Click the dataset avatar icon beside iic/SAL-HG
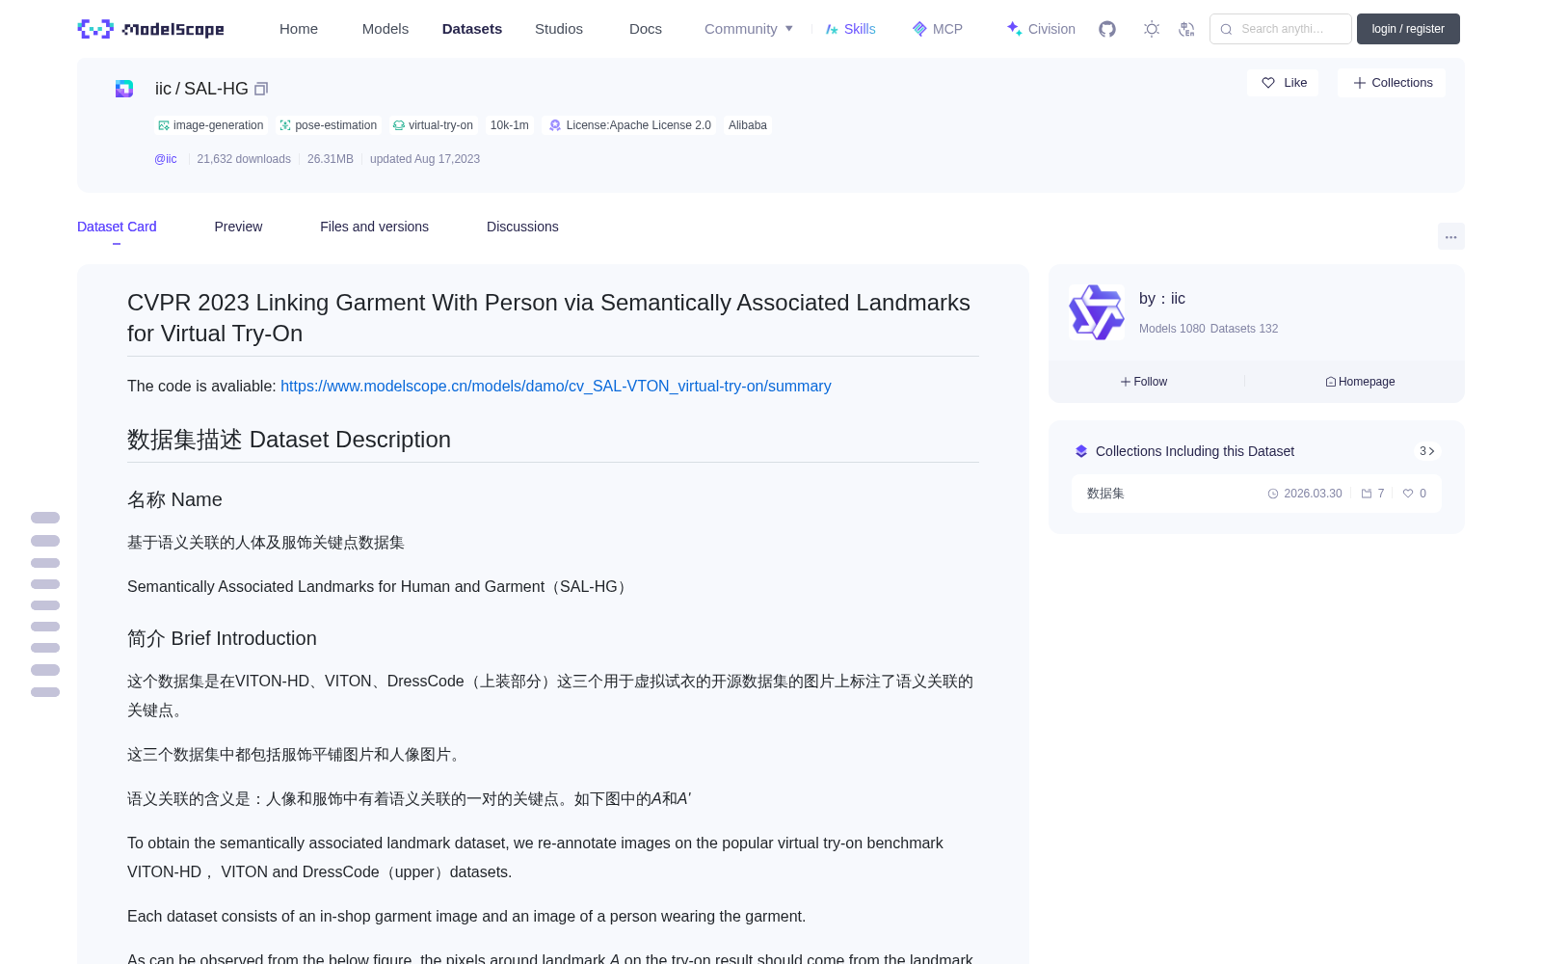 pos(124,89)
